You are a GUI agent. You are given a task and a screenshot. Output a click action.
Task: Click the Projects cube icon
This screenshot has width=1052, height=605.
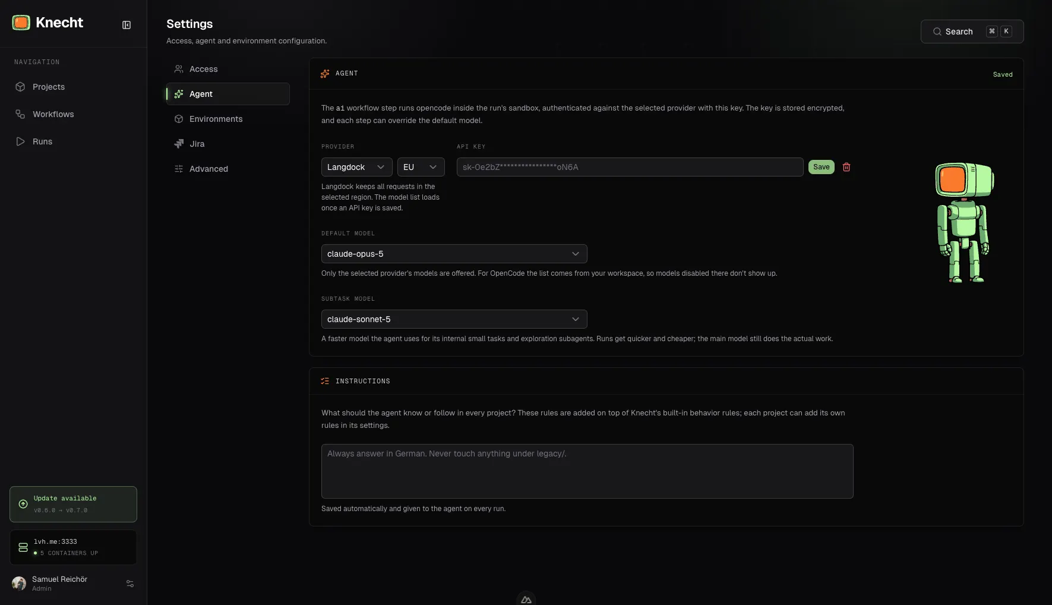pos(20,87)
